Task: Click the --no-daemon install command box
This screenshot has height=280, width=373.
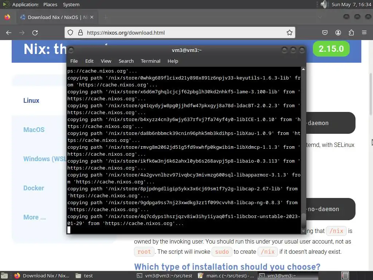Action: [331, 209]
